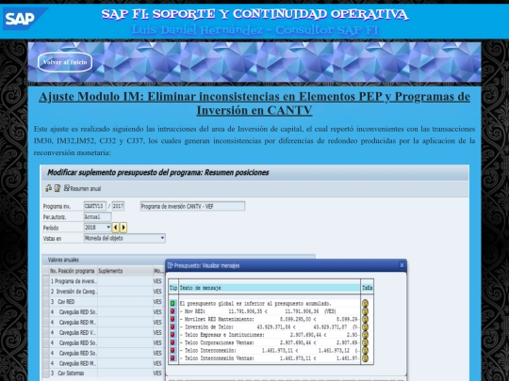Open long text icon for Telco Interconexión: row
The height and width of the screenshot is (381, 509).
pos(365,350)
